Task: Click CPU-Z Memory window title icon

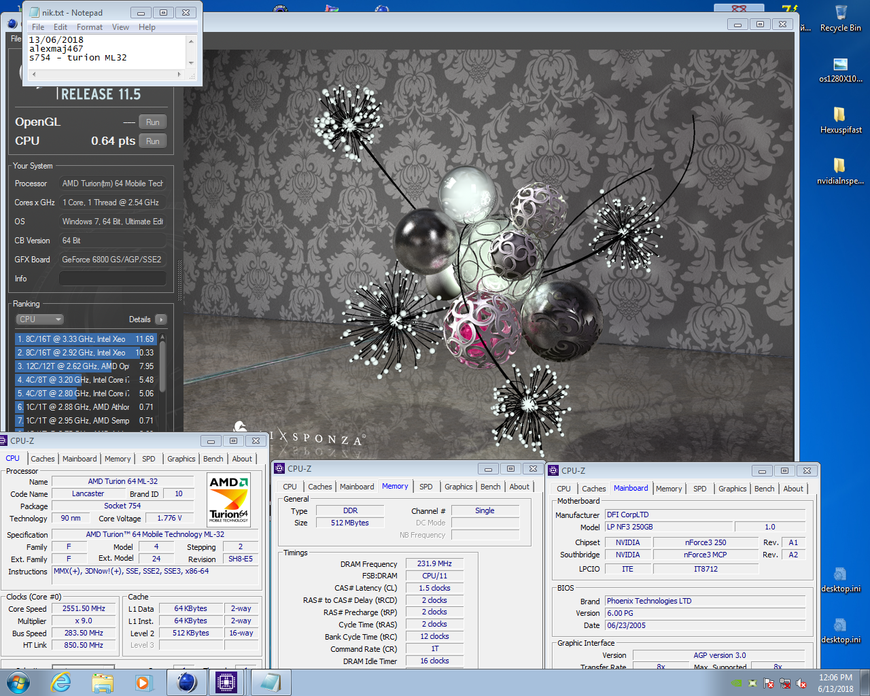Action: click(279, 468)
